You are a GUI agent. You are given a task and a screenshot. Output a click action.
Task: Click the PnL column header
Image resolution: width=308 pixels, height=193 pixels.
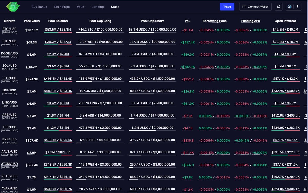click(188, 21)
